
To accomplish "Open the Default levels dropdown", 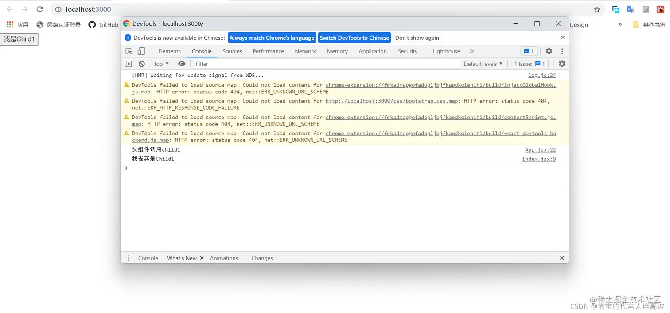I will (483, 64).
